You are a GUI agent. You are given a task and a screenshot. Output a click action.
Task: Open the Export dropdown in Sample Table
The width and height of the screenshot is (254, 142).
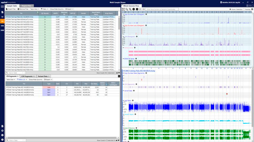pos(69,9)
